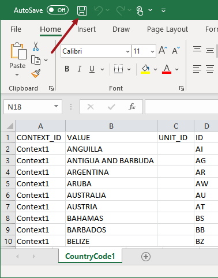Screen dimensions: 218x278
Task: Expand the Calibri font name dropdown
Action: [x=127, y=51]
